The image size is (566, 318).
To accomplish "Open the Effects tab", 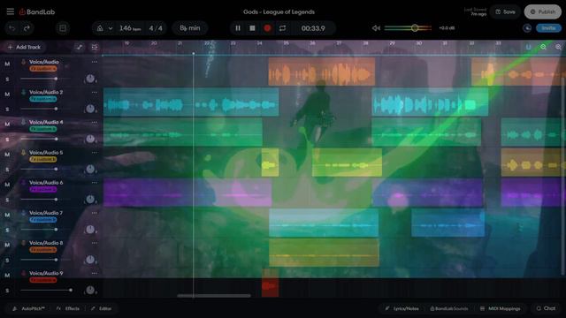I will pyautogui.click(x=68, y=308).
